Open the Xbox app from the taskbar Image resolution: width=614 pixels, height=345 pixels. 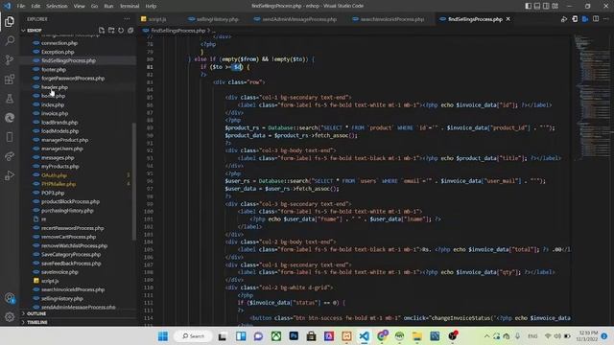[276, 336]
